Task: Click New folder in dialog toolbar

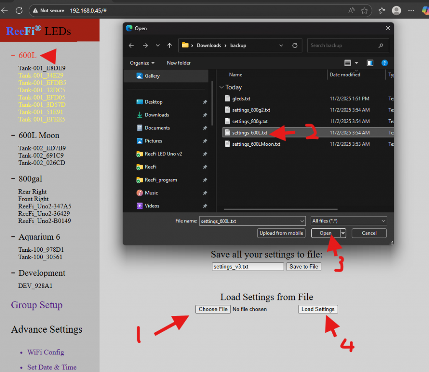Action: click(178, 63)
